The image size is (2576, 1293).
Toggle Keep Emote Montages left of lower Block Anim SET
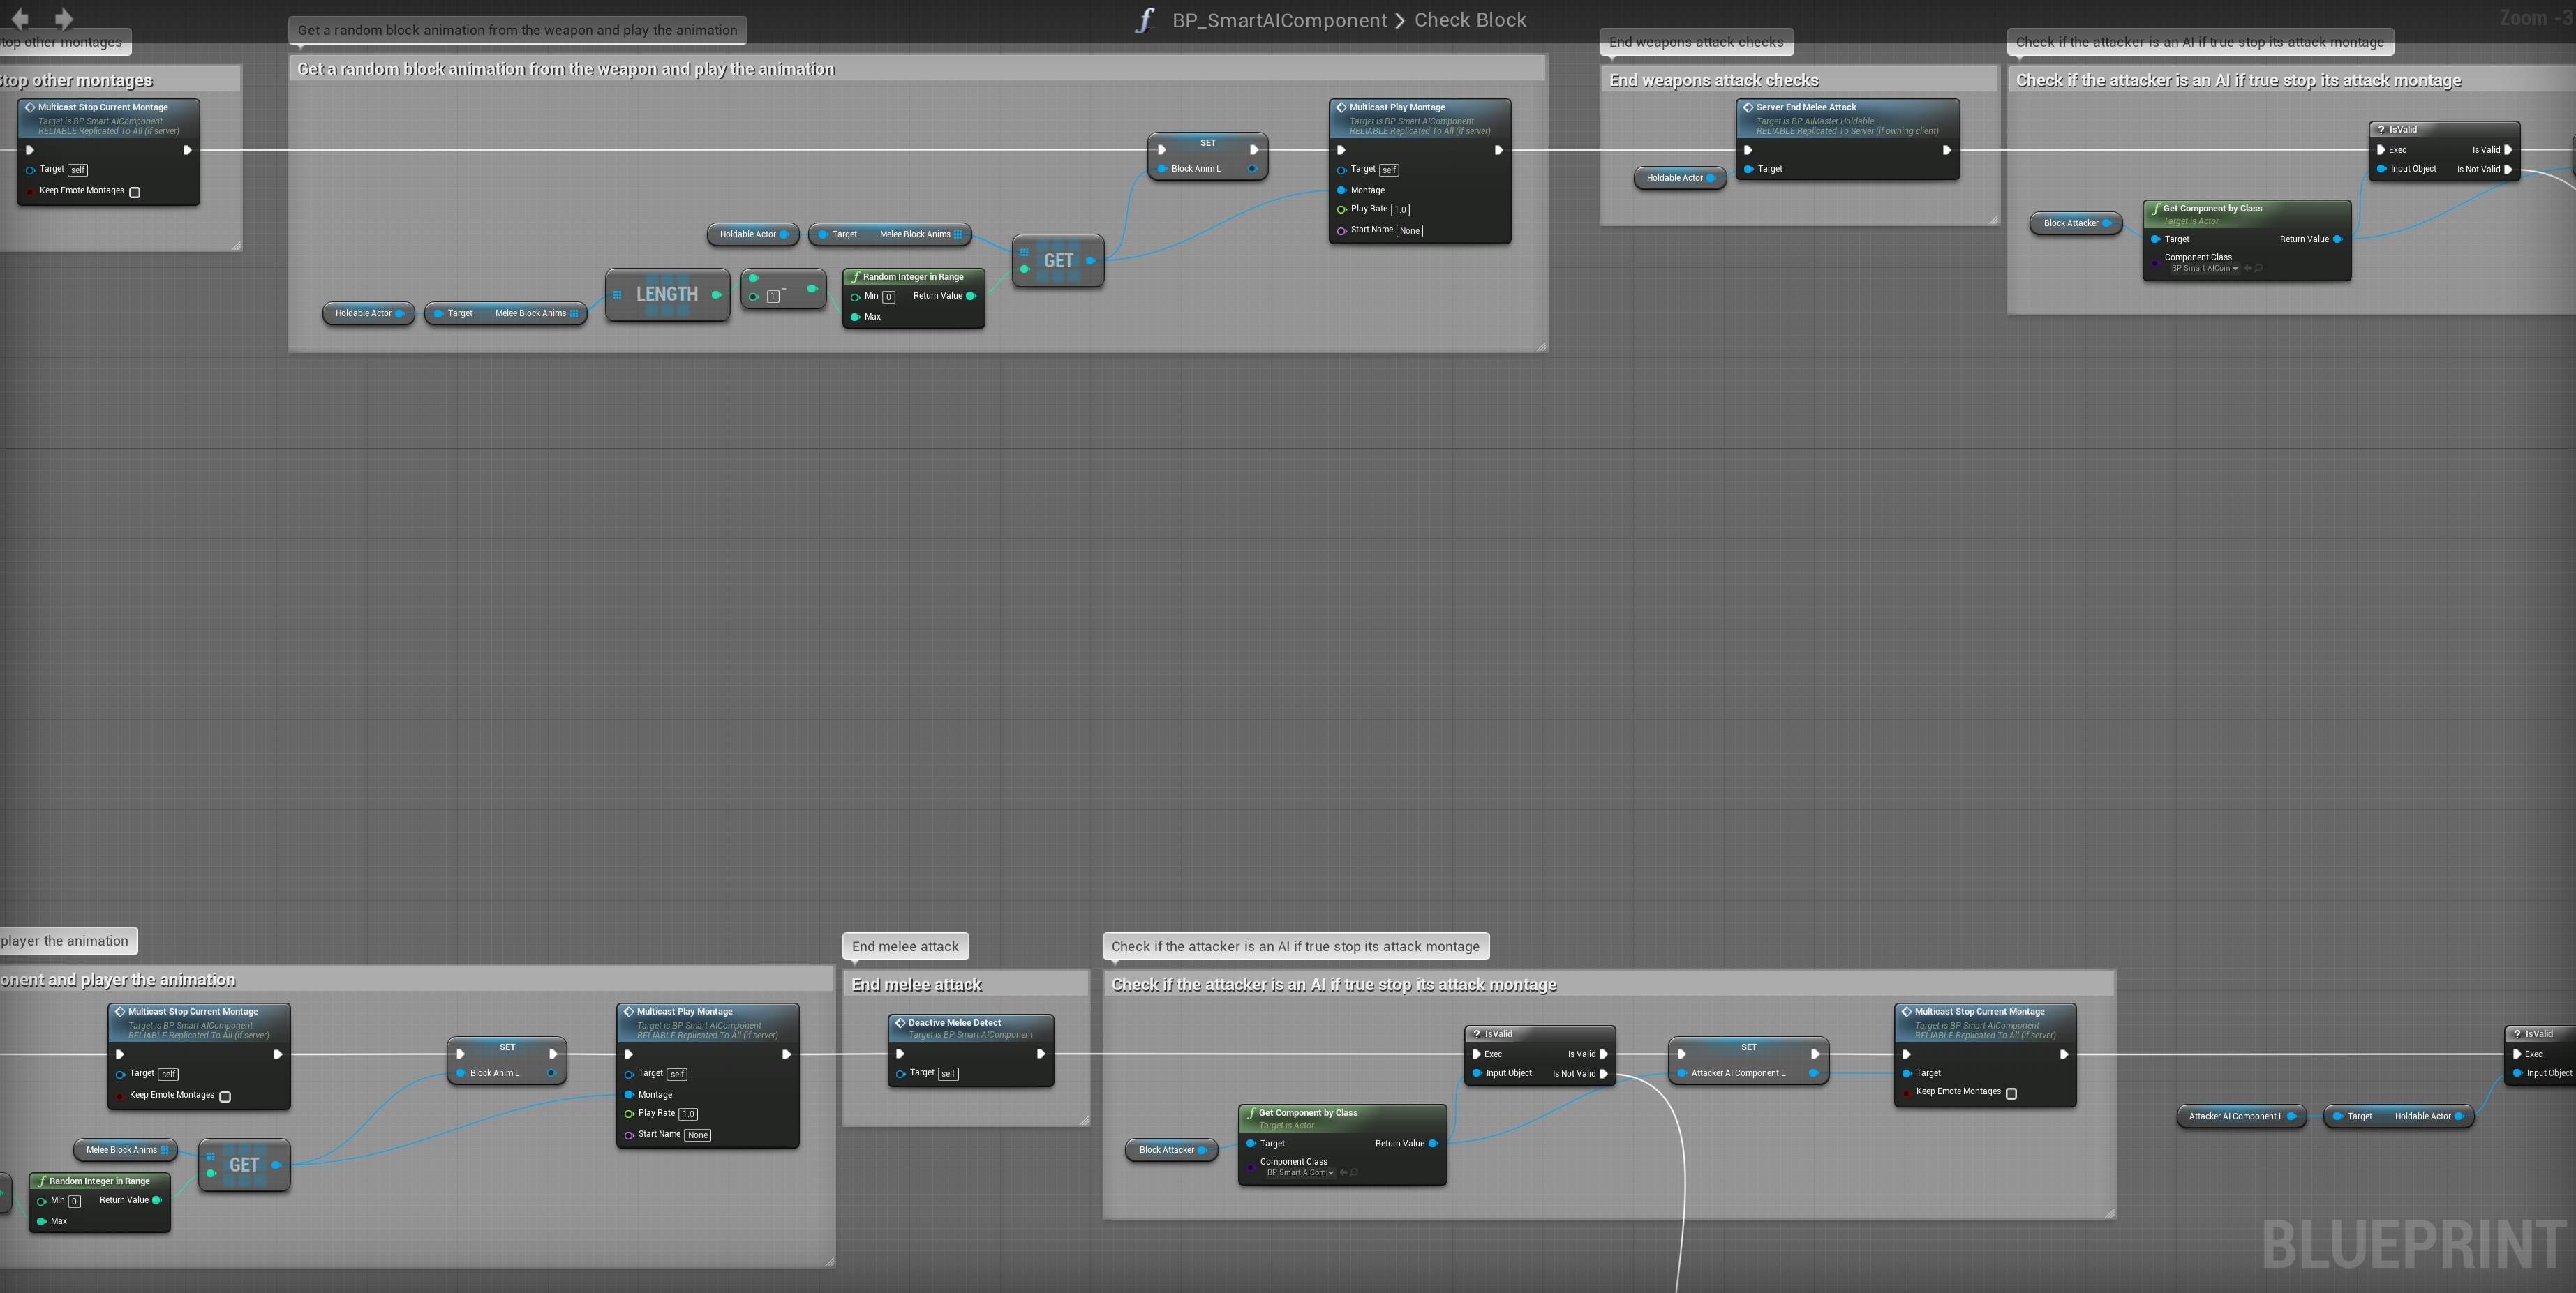click(x=225, y=1096)
